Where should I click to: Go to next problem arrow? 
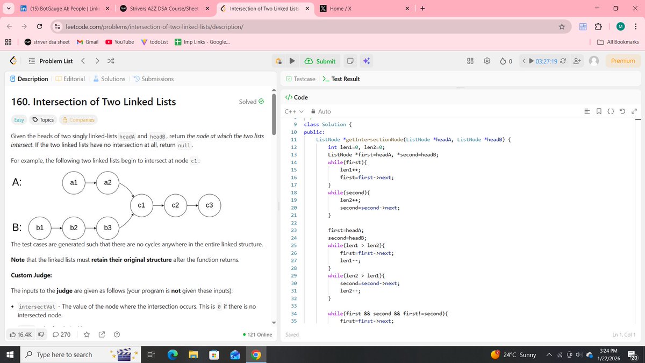click(x=97, y=61)
